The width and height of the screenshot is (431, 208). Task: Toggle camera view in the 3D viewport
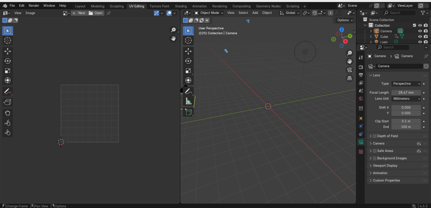(x=349, y=70)
